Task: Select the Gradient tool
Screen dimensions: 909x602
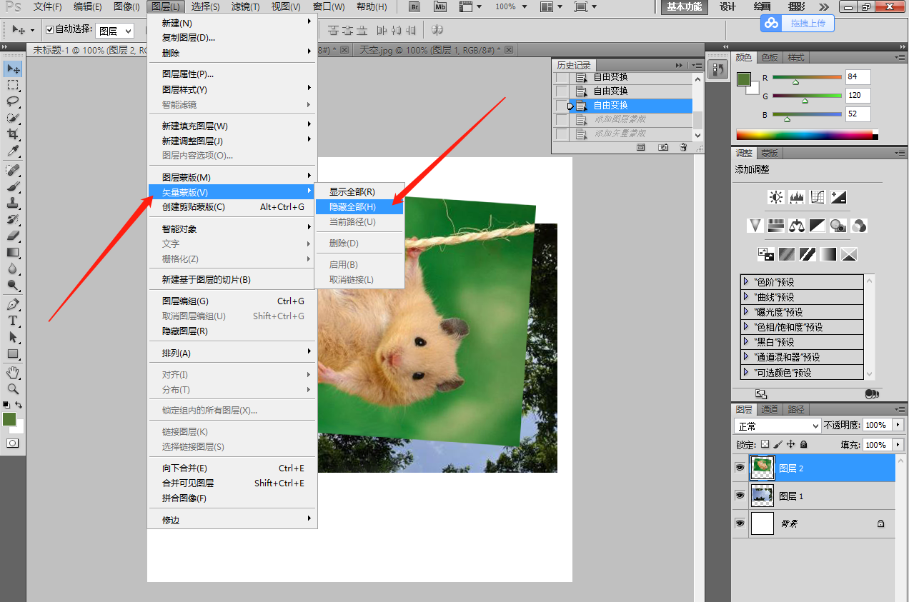Action: (13, 252)
